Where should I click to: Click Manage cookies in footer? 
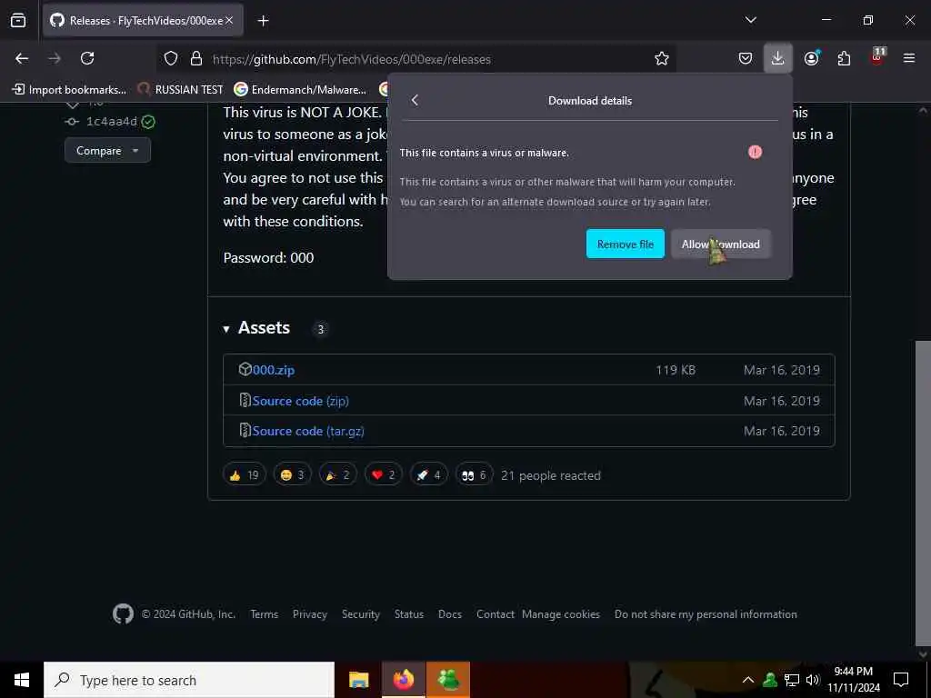pos(560,614)
